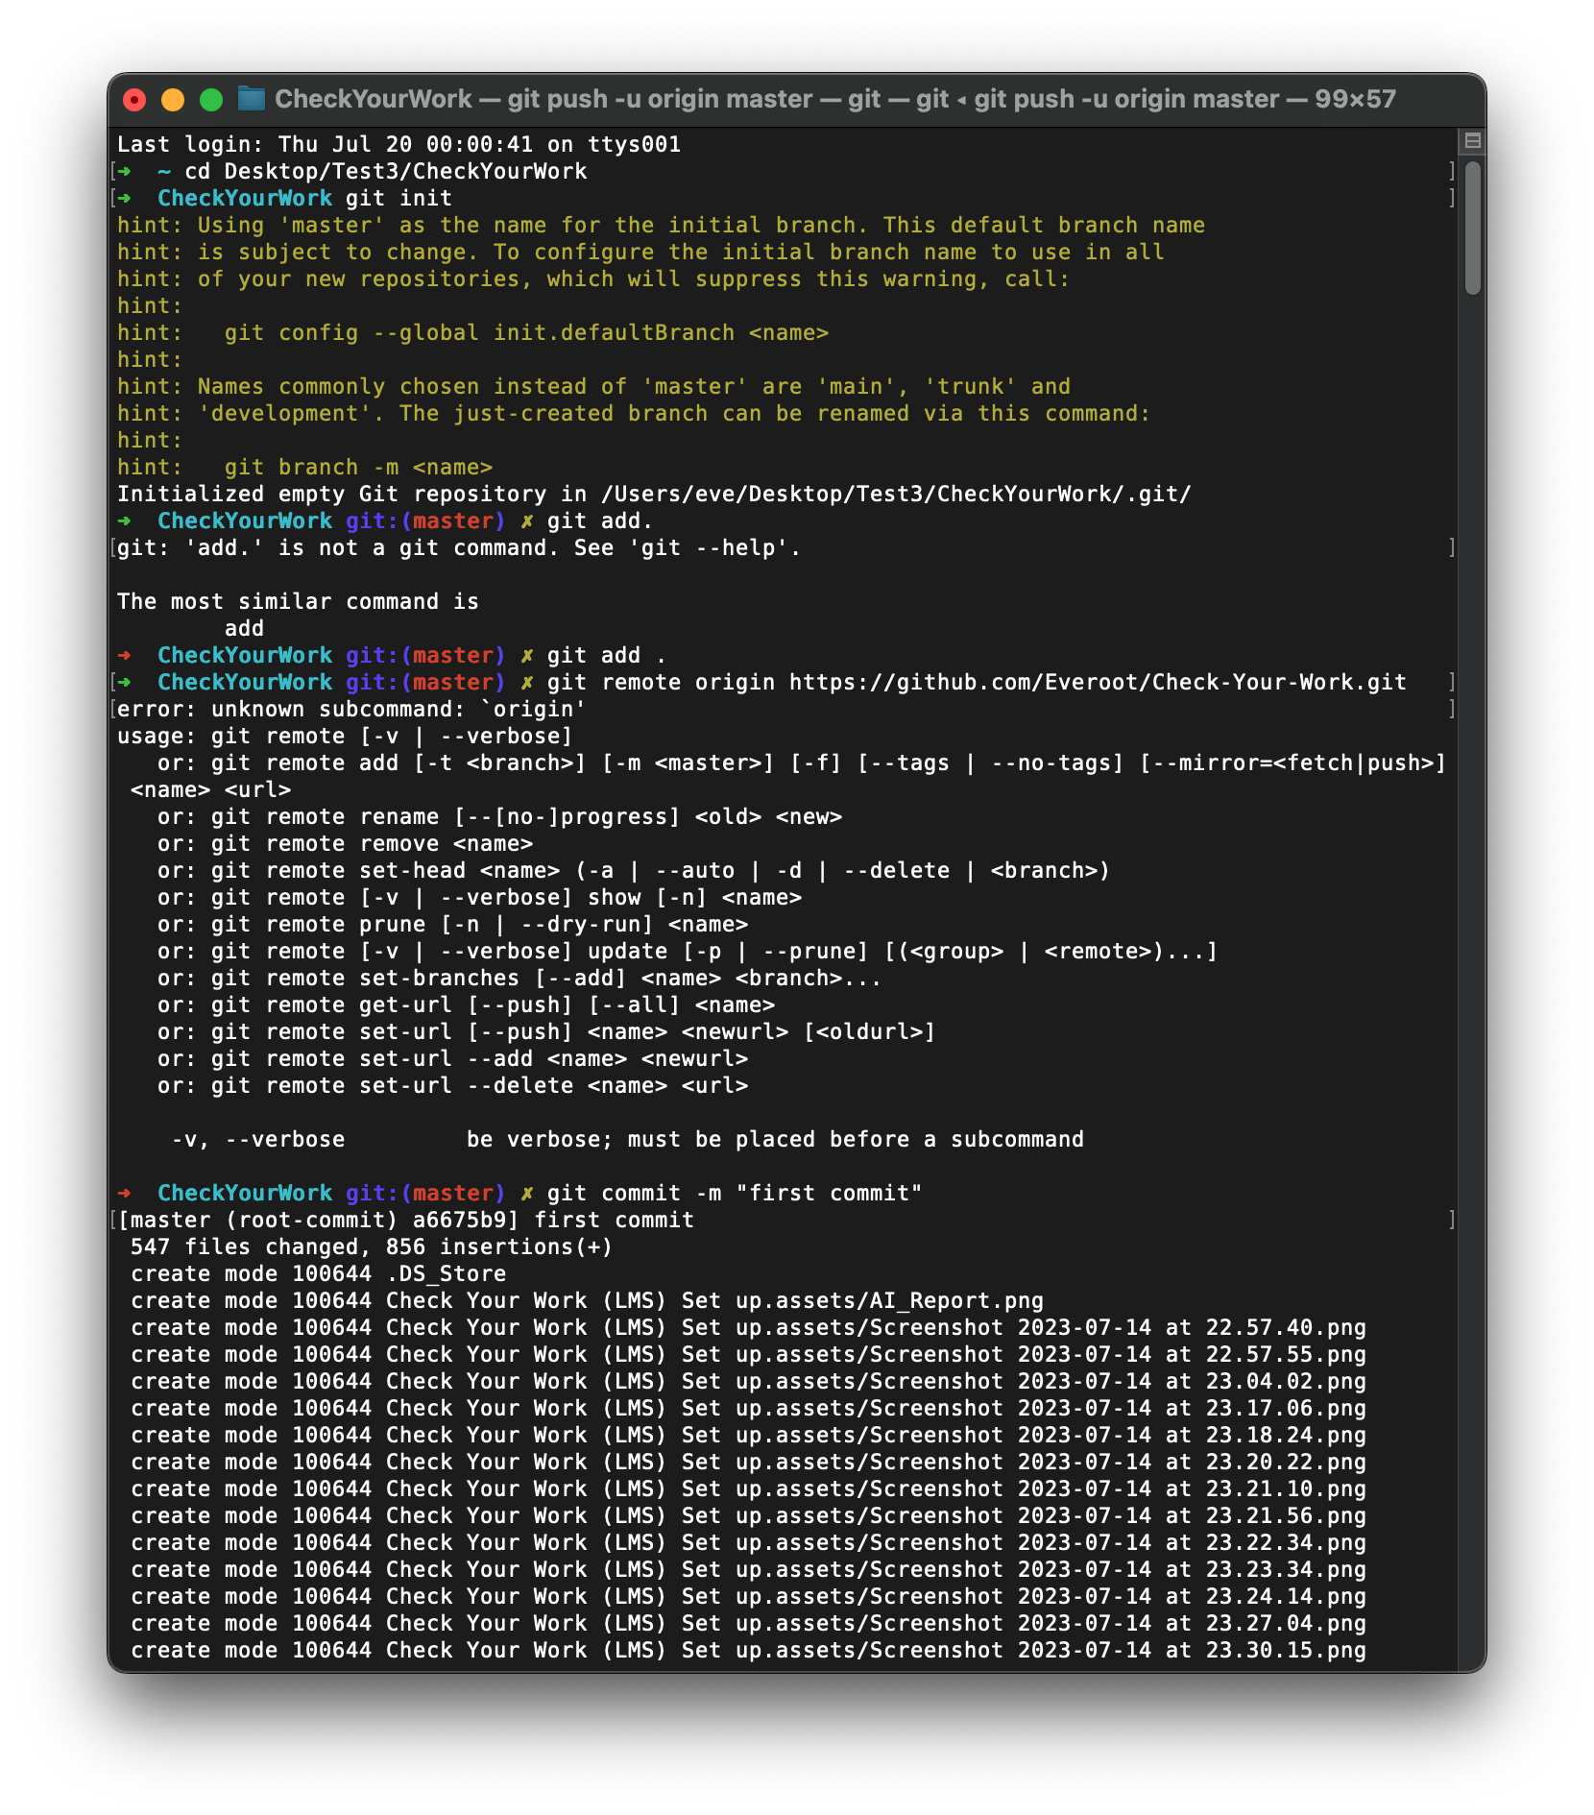The image size is (1594, 1815).
Task: Click the 'git remote set-head' usage line
Action: click(634, 871)
